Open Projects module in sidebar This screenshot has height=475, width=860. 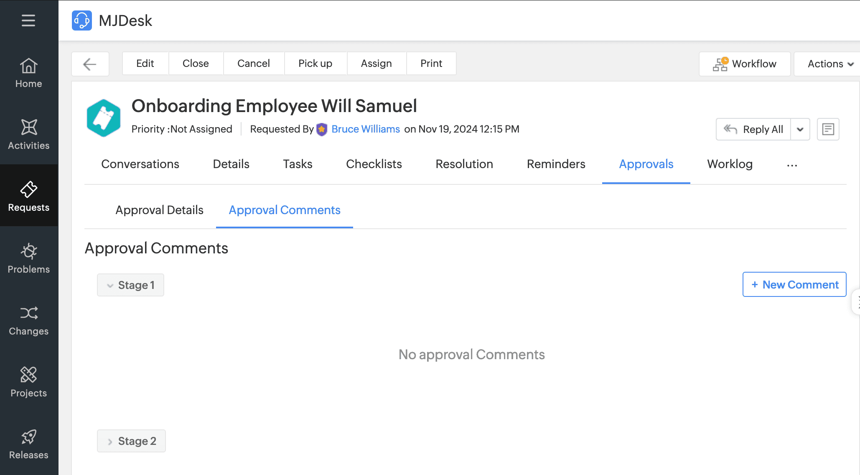click(x=29, y=382)
